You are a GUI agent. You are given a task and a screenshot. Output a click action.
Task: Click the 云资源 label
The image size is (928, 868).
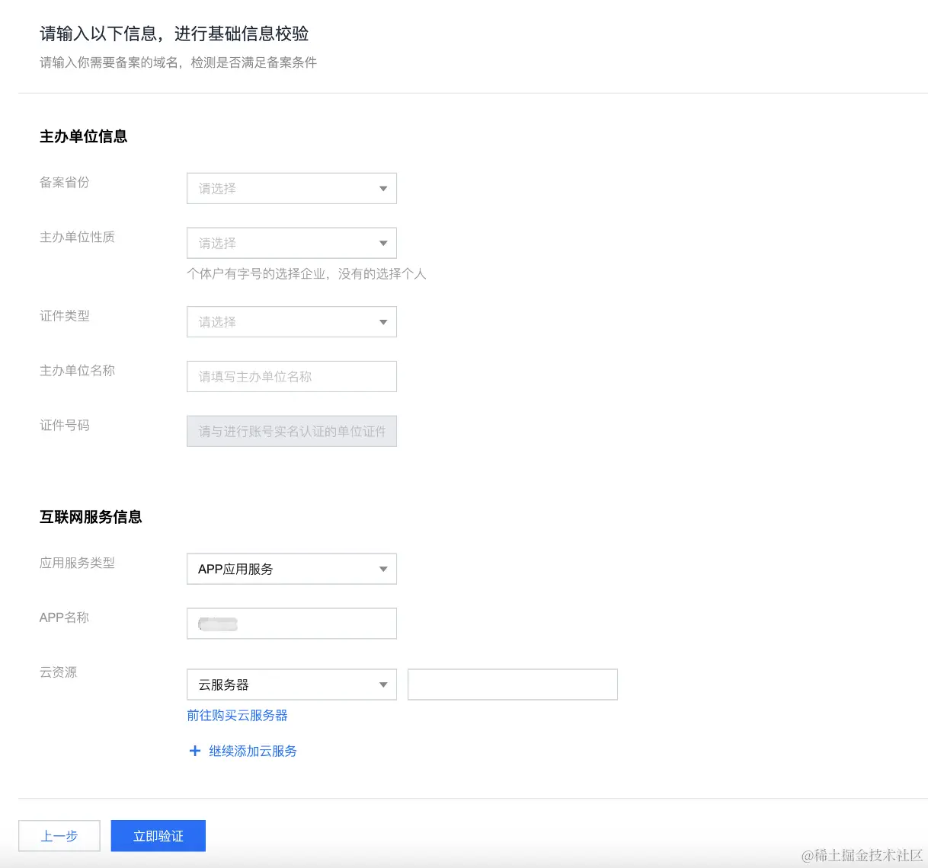(x=59, y=672)
